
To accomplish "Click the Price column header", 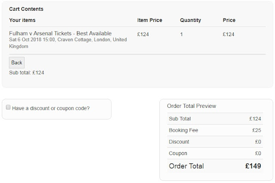I will [x=229, y=20].
